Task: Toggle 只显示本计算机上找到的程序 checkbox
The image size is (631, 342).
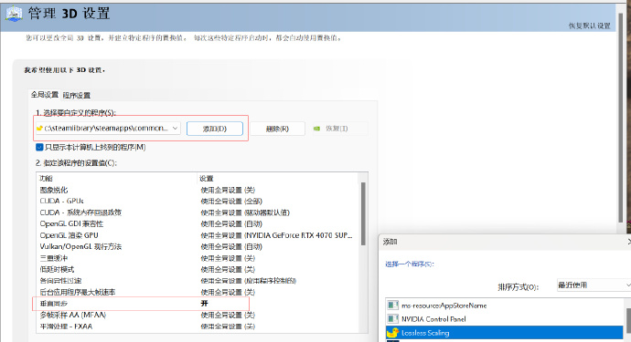Action: click(39, 148)
